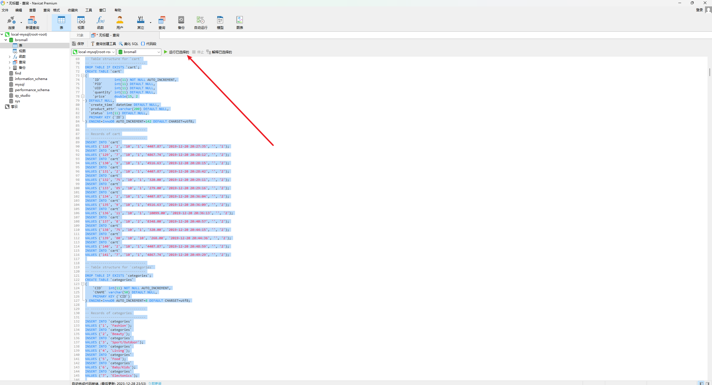Image resolution: width=712 pixels, height=385 pixels.
Task: Select 视图 under bromall in tree
Action: point(22,51)
